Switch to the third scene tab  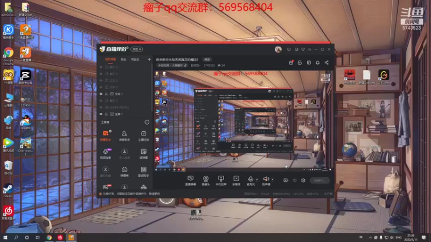135,59
